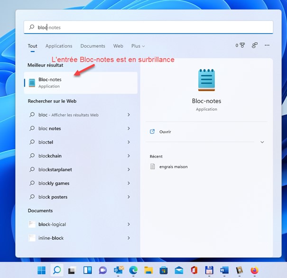Click Ouvrir to open Bloc-notes

tap(165, 132)
